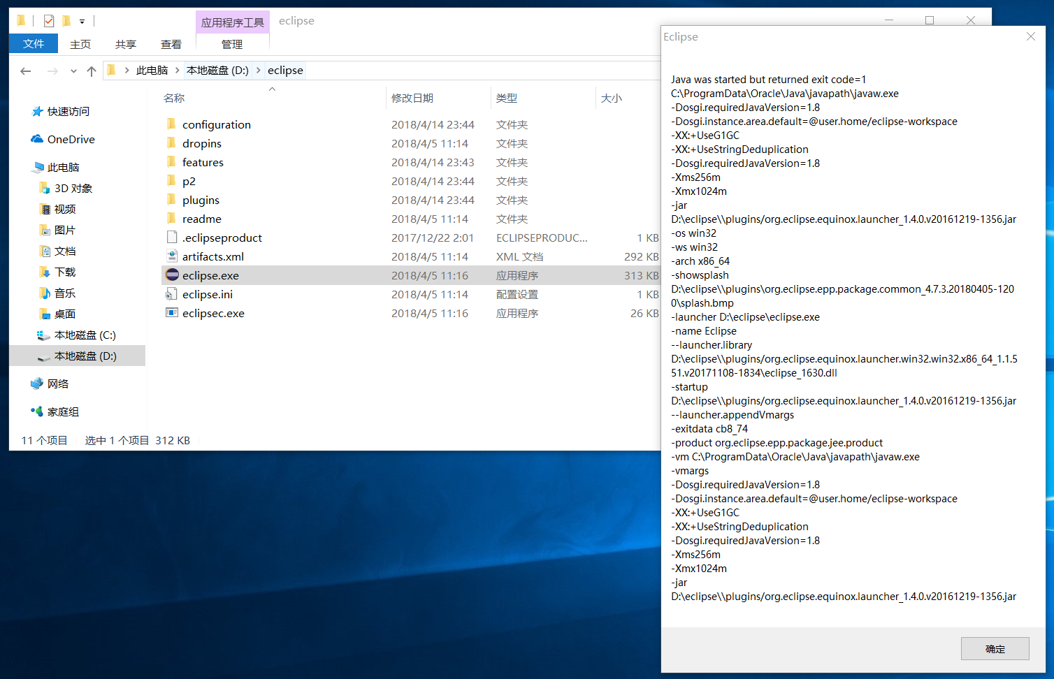Viewport: 1054px width, 679px height.
Task: Select the eclipsec.exe application icon
Action: [172, 312]
